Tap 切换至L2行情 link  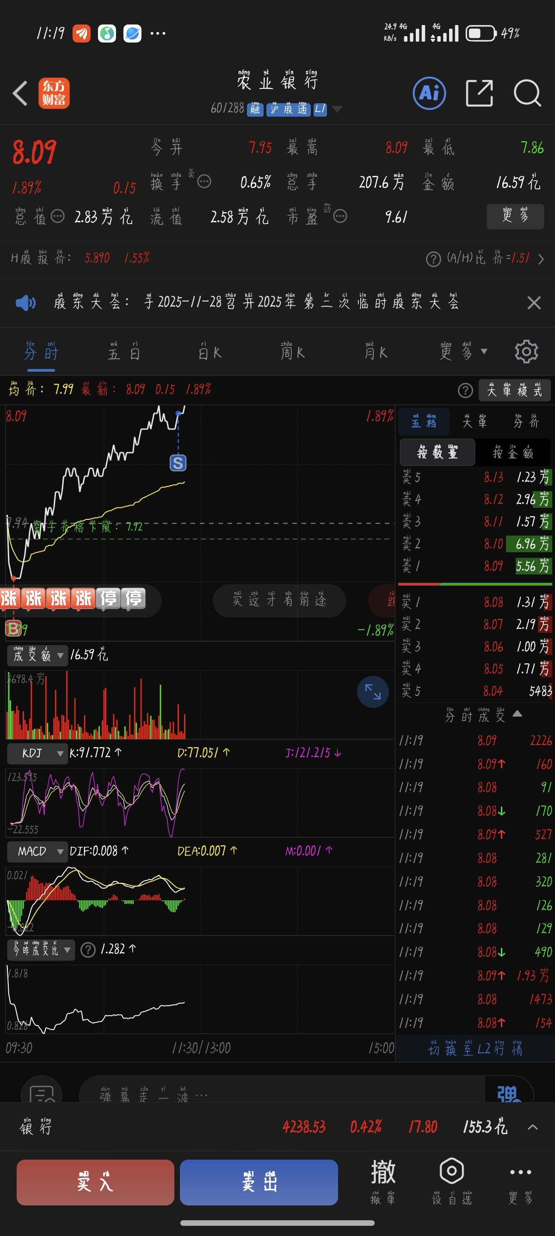[x=475, y=1049]
